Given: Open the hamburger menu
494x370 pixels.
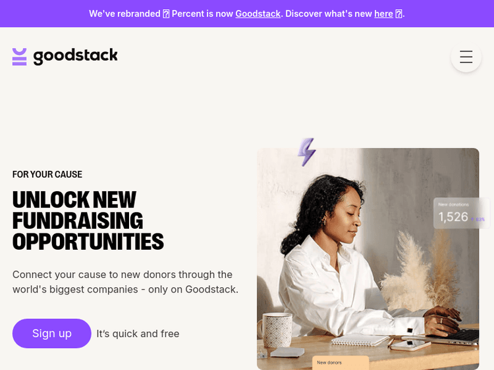Looking at the screenshot, I should [466, 57].
